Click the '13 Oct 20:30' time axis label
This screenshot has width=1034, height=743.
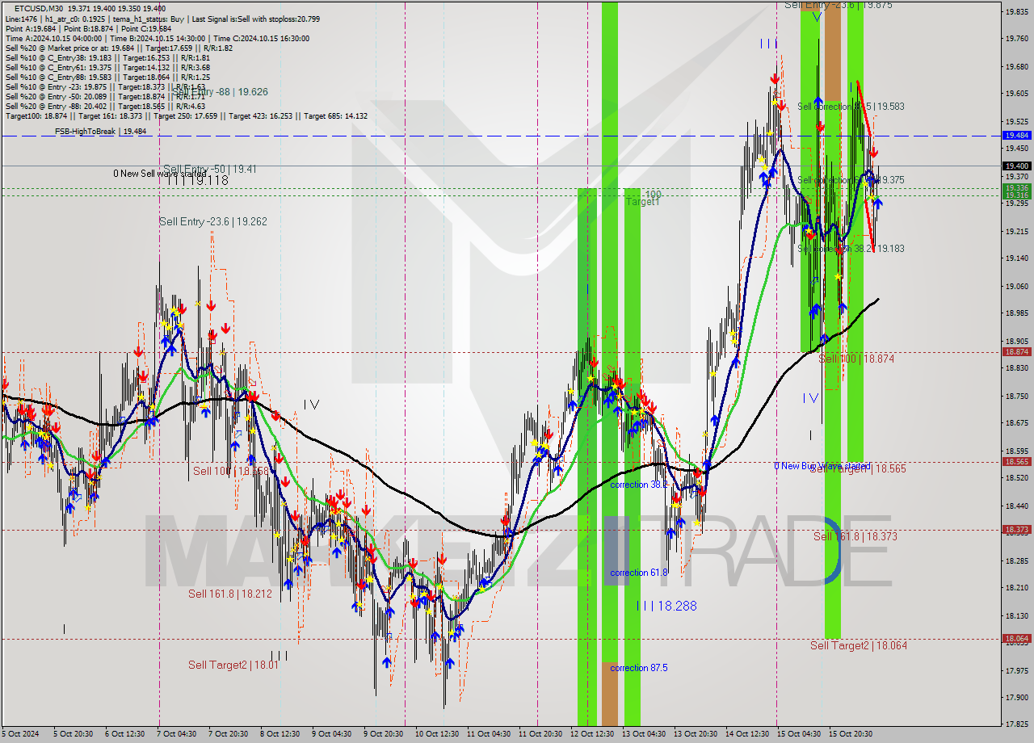(x=695, y=734)
